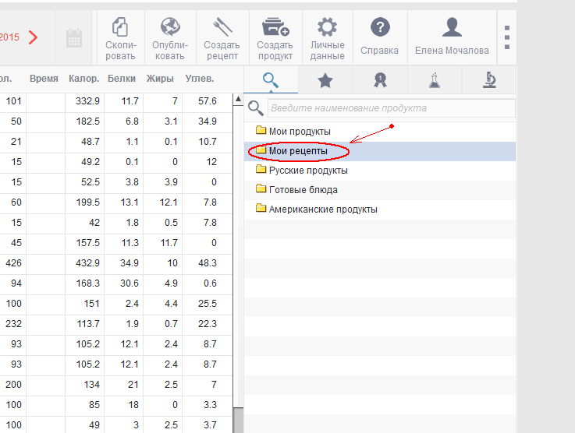The height and width of the screenshot is (433, 575).
Task: Select the flask tab icon
Action: (x=434, y=79)
